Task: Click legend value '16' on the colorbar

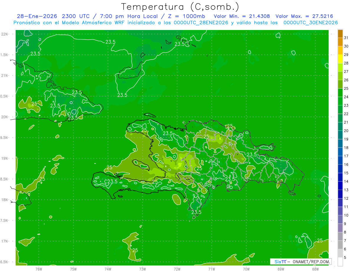Action: tap(346, 165)
